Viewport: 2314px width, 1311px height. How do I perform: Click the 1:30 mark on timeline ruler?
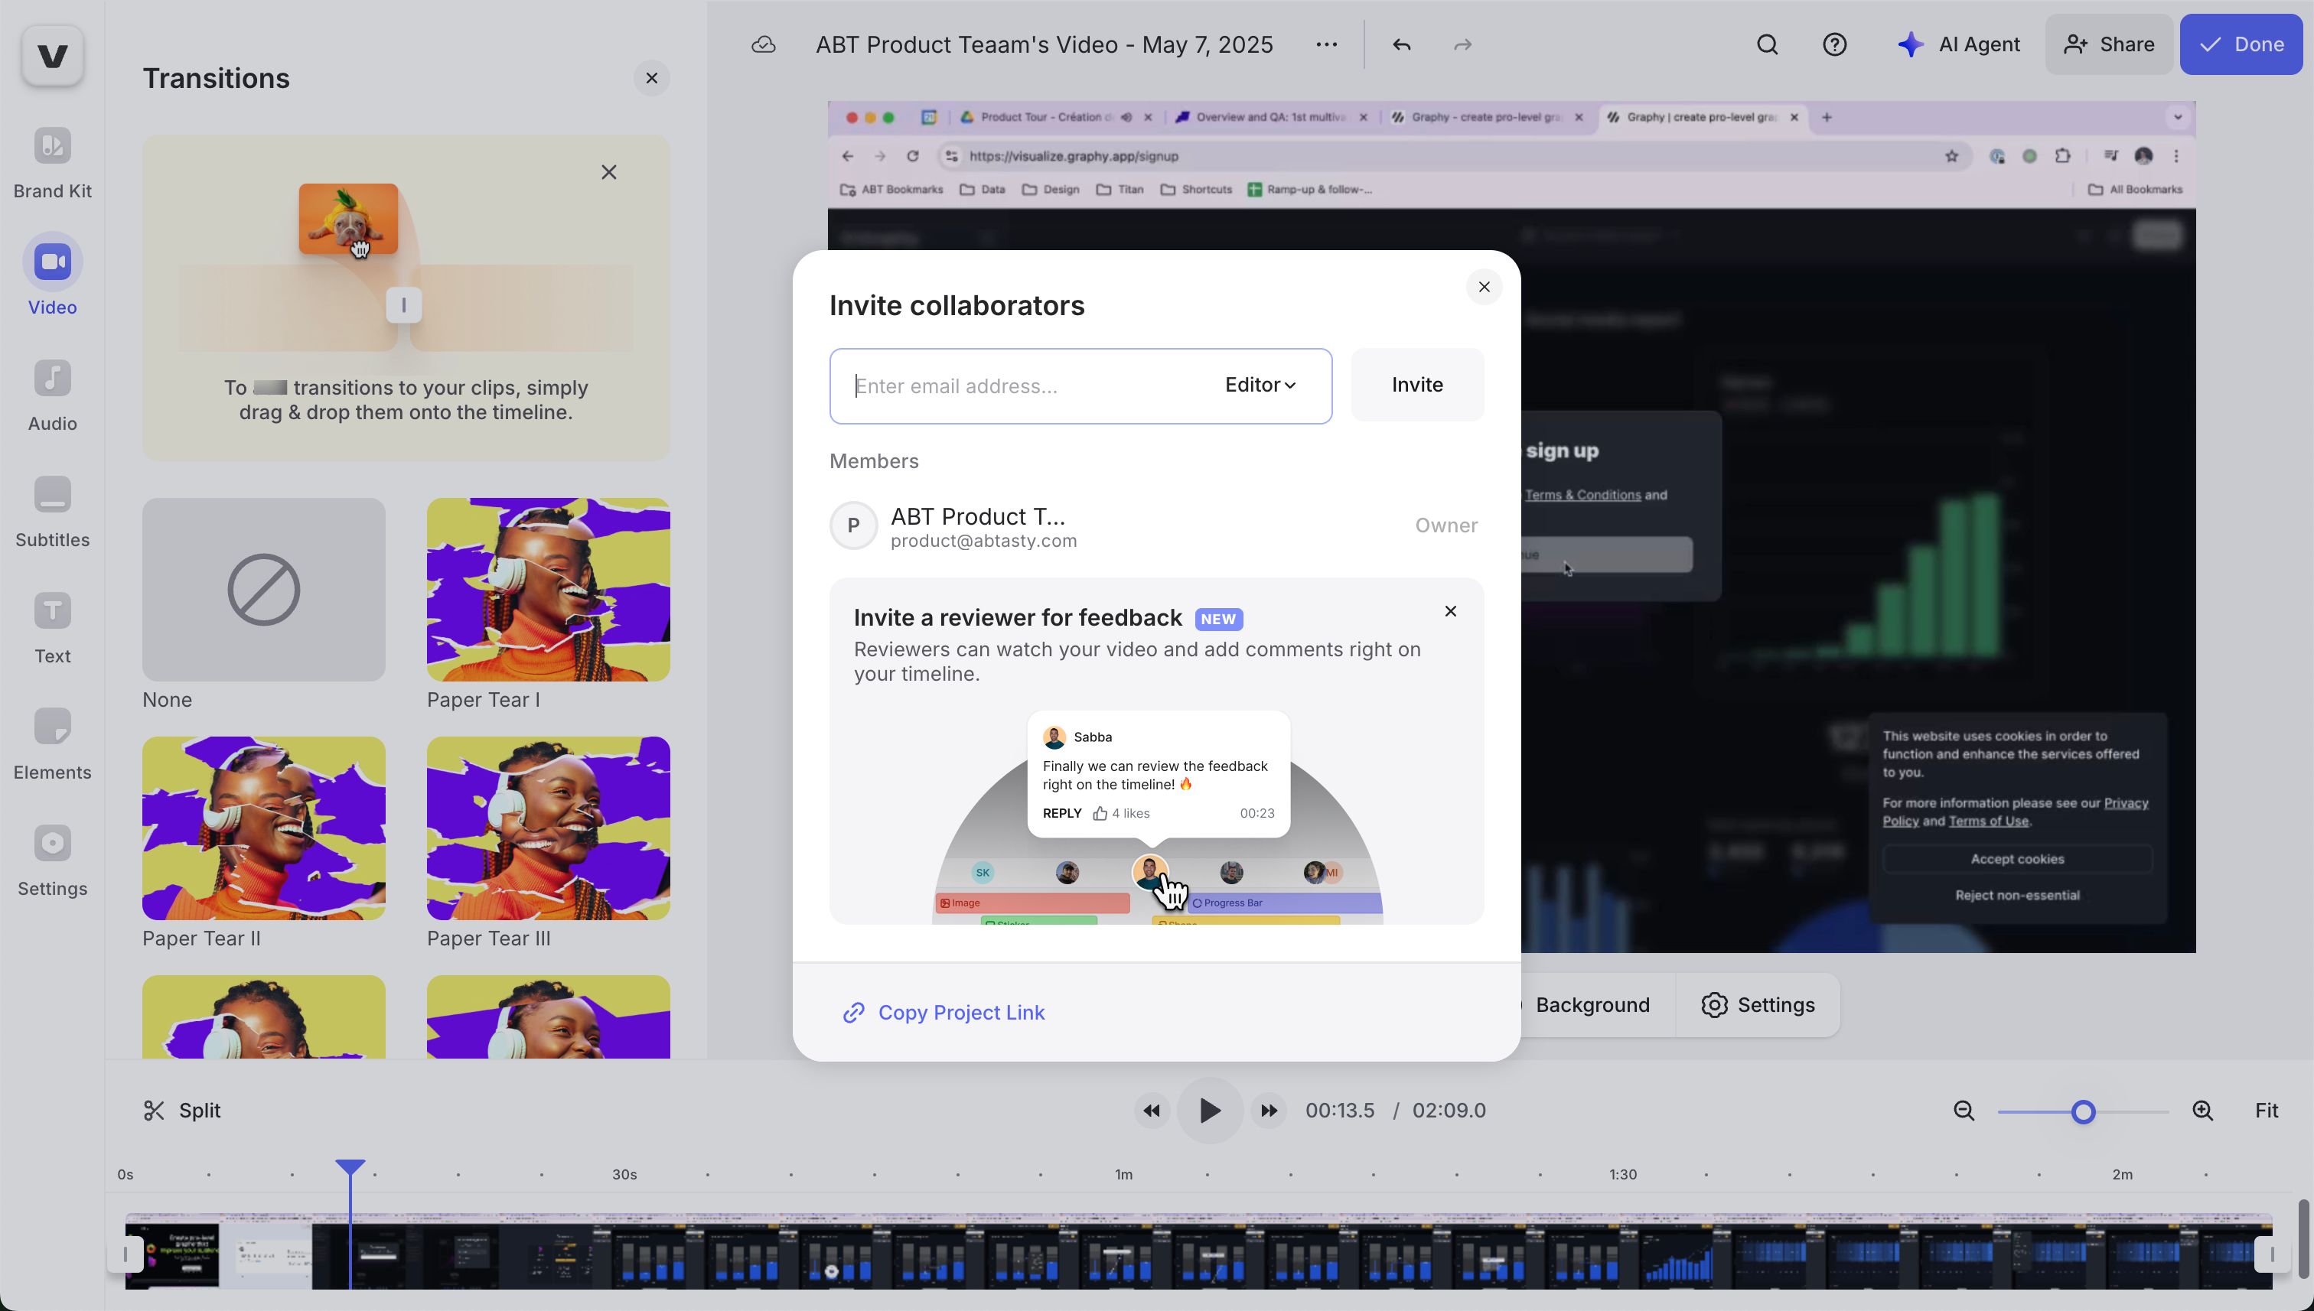click(1622, 1174)
